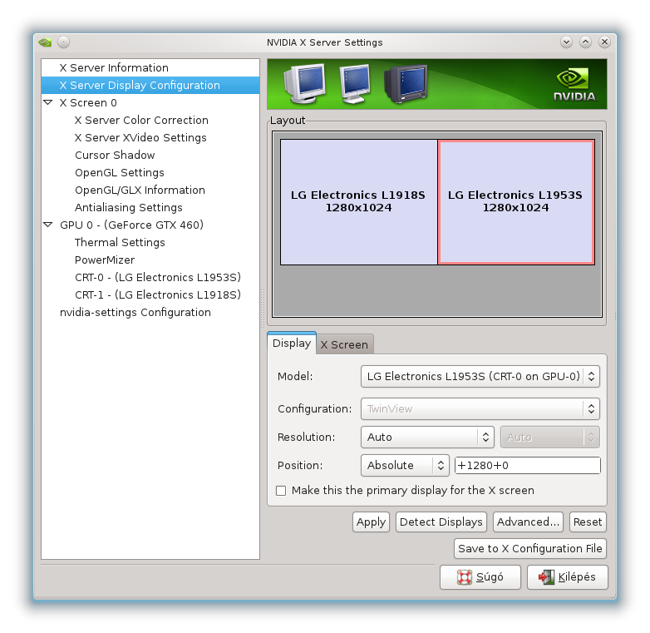Viewport: 650px width, 633px height.
Task: Click the NVIDIA logo icon in title bar
Action: (45, 42)
